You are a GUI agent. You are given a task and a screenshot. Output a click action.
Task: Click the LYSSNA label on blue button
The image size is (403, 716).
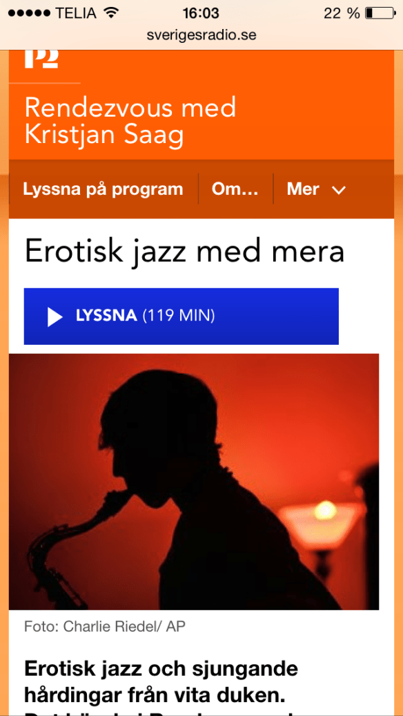click(107, 316)
